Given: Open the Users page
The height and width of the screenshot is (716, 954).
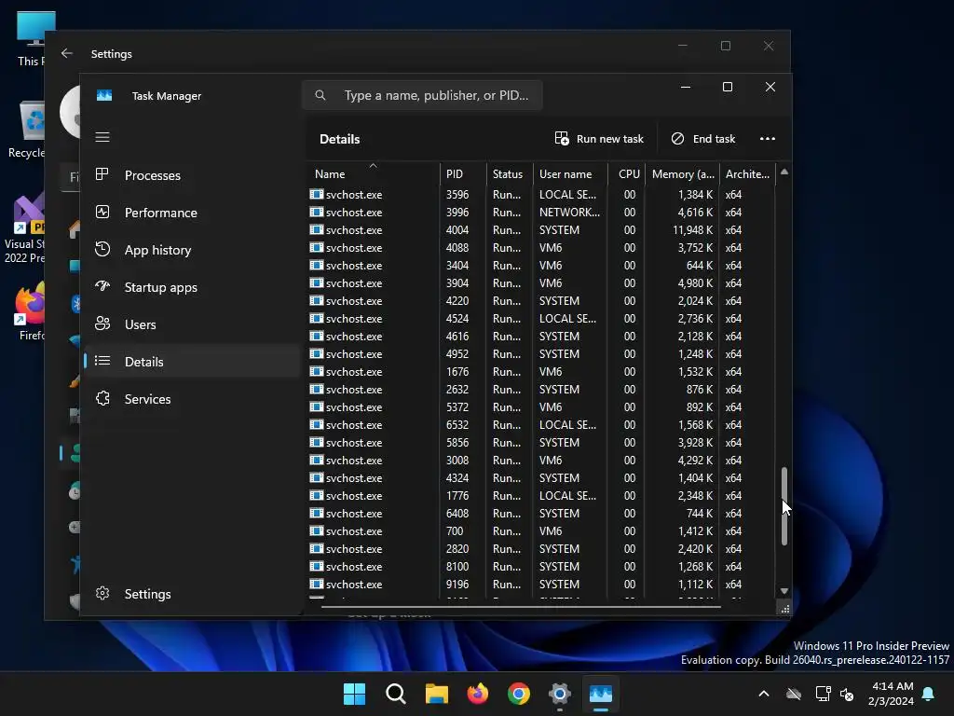Looking at the screenshot, I should (x=192, y=324).
